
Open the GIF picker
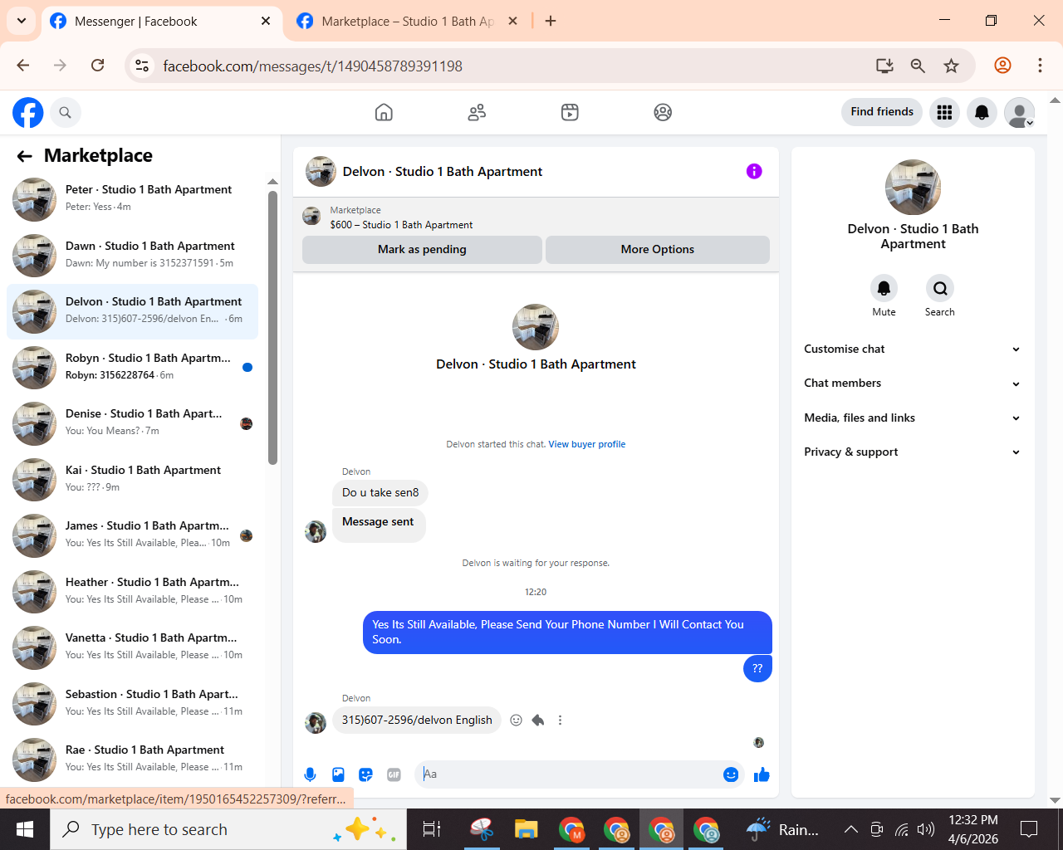[394, 774]
